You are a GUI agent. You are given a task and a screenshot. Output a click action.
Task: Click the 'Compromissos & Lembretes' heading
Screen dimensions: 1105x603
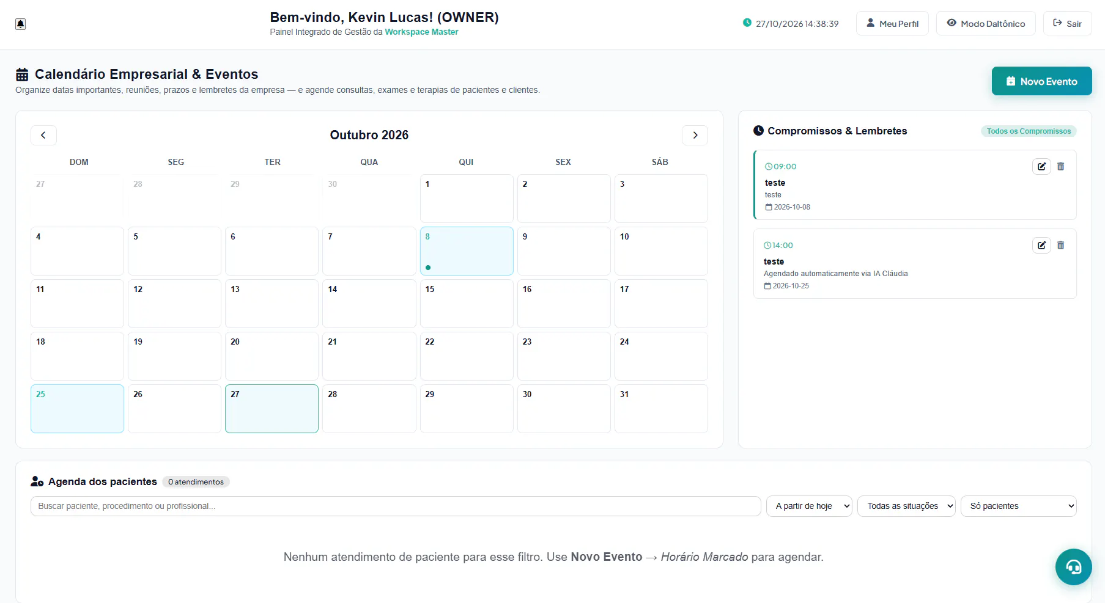[837, 131]
